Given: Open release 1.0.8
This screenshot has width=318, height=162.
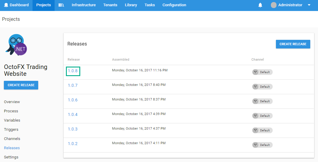Looking at the screenshot, I should [x=72, y=71].
